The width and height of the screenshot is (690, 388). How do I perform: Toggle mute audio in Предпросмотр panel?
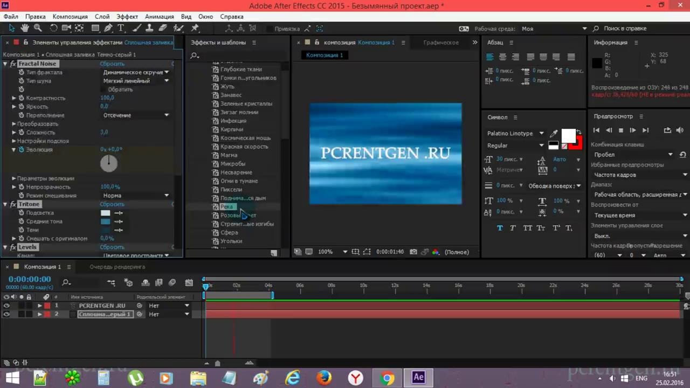pyautogui.click(x=680, y=130)
